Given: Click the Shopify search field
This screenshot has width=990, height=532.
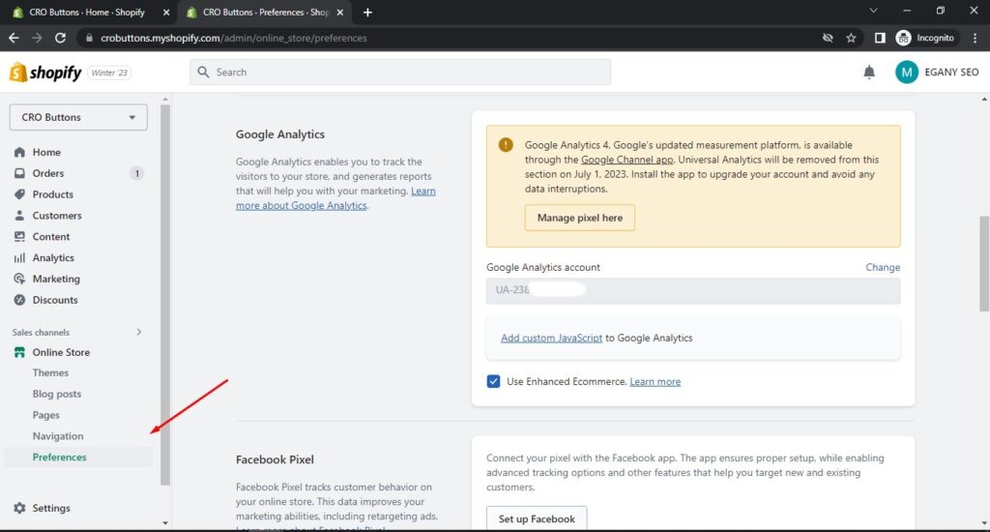Looking at the screenshot, I should (400, 72).
